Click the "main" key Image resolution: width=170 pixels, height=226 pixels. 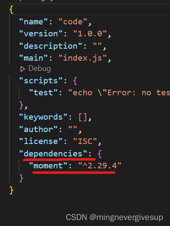pyautogui.click(x=34, y=58)
